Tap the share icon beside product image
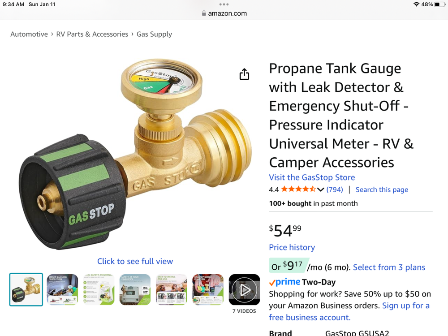The image size is (448, 336). point(244,74)
